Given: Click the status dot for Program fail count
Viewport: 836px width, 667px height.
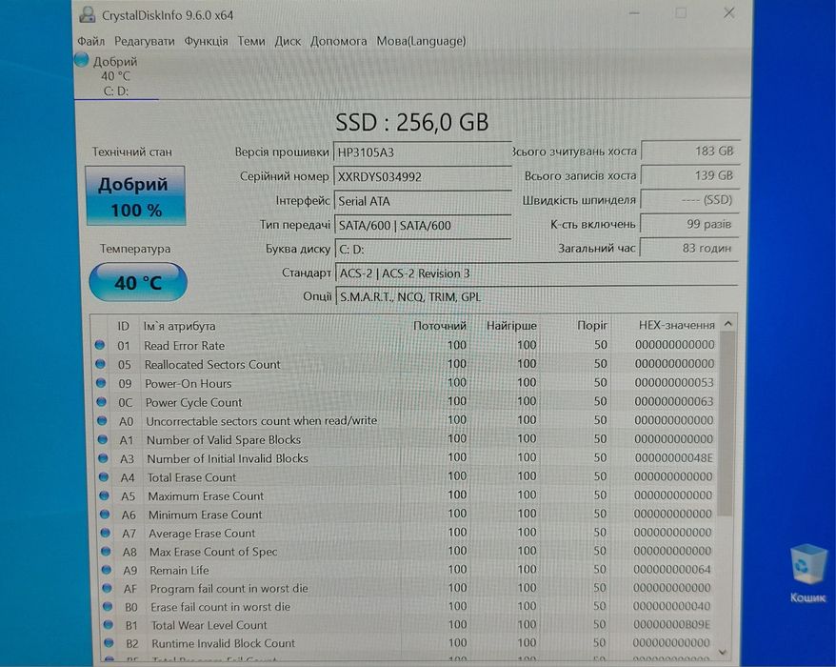Looking at the screenshot, I should coord(107,588).
